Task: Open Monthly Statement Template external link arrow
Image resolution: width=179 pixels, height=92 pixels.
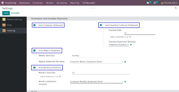Action: pos(125,82)
